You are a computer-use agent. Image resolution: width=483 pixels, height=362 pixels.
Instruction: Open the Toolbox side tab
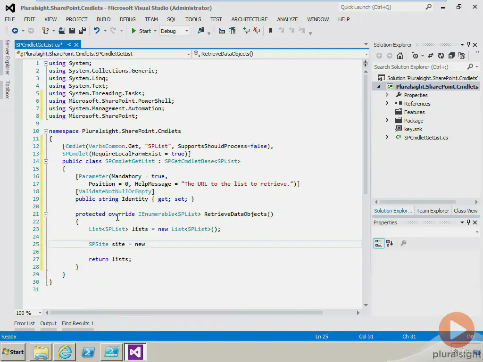8,90
